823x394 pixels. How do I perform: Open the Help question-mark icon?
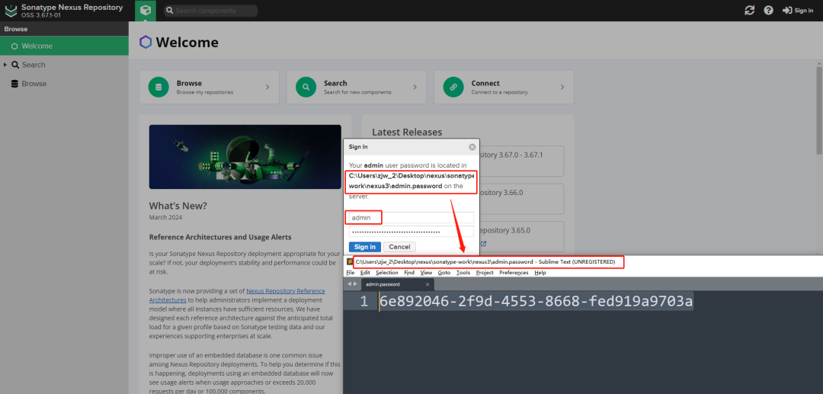pyautogui.click(x=768, y=11)
